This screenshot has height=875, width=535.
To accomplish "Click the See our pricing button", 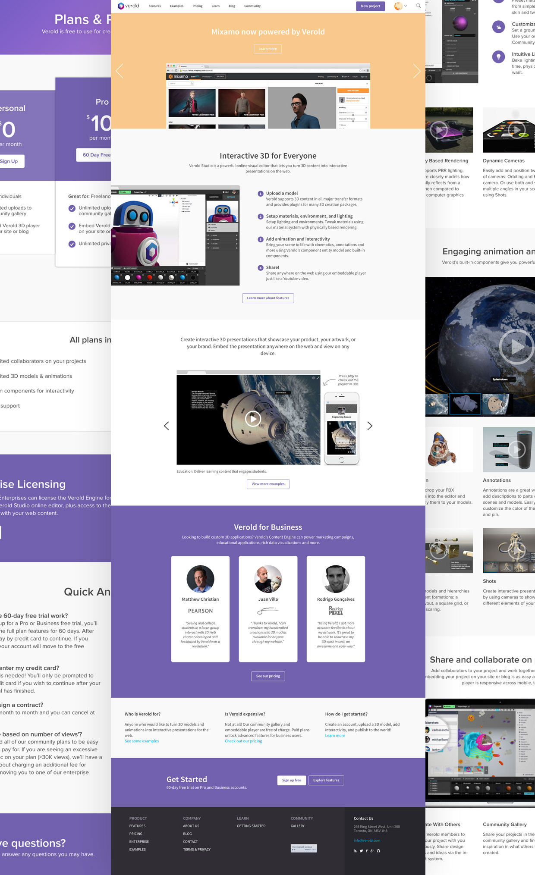I will (x=268, y=676).
